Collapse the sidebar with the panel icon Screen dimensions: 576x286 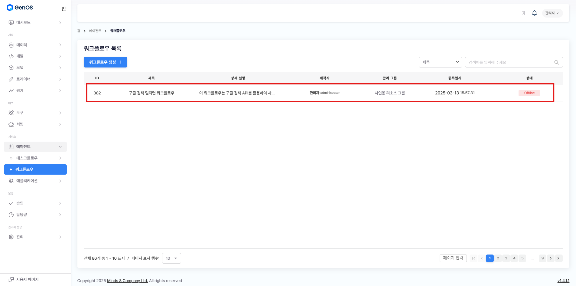click(x=64, y=9)
